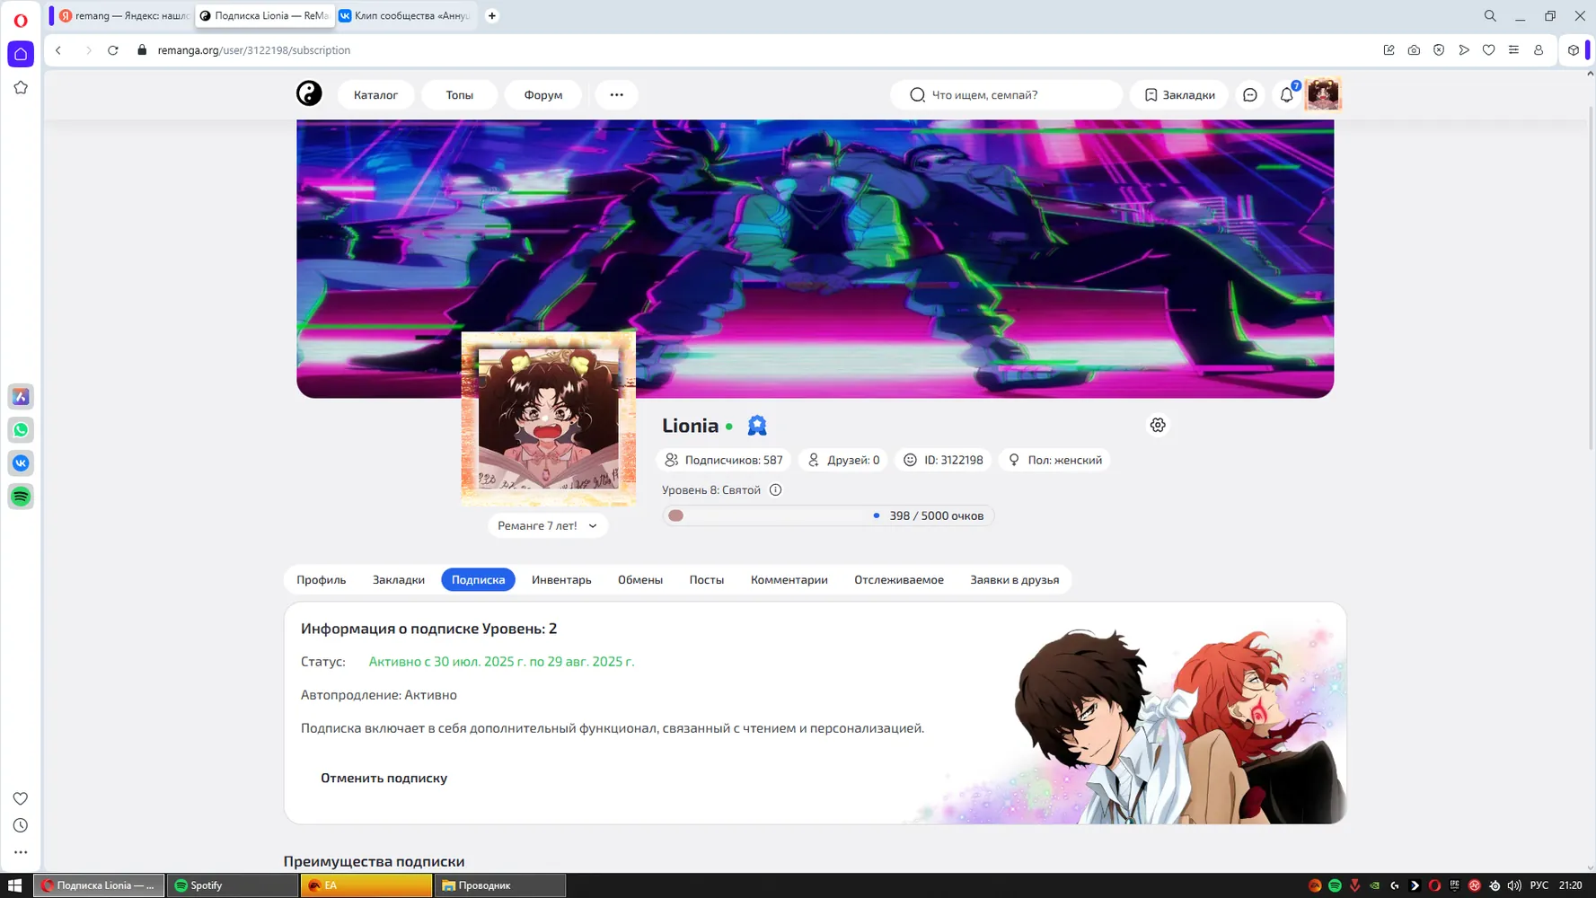Click the level points progress bar
The image size is (1596, 898).
point(828,515)
